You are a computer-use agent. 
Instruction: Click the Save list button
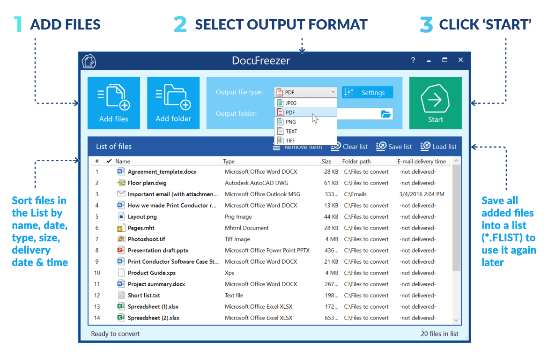point(394,147)
